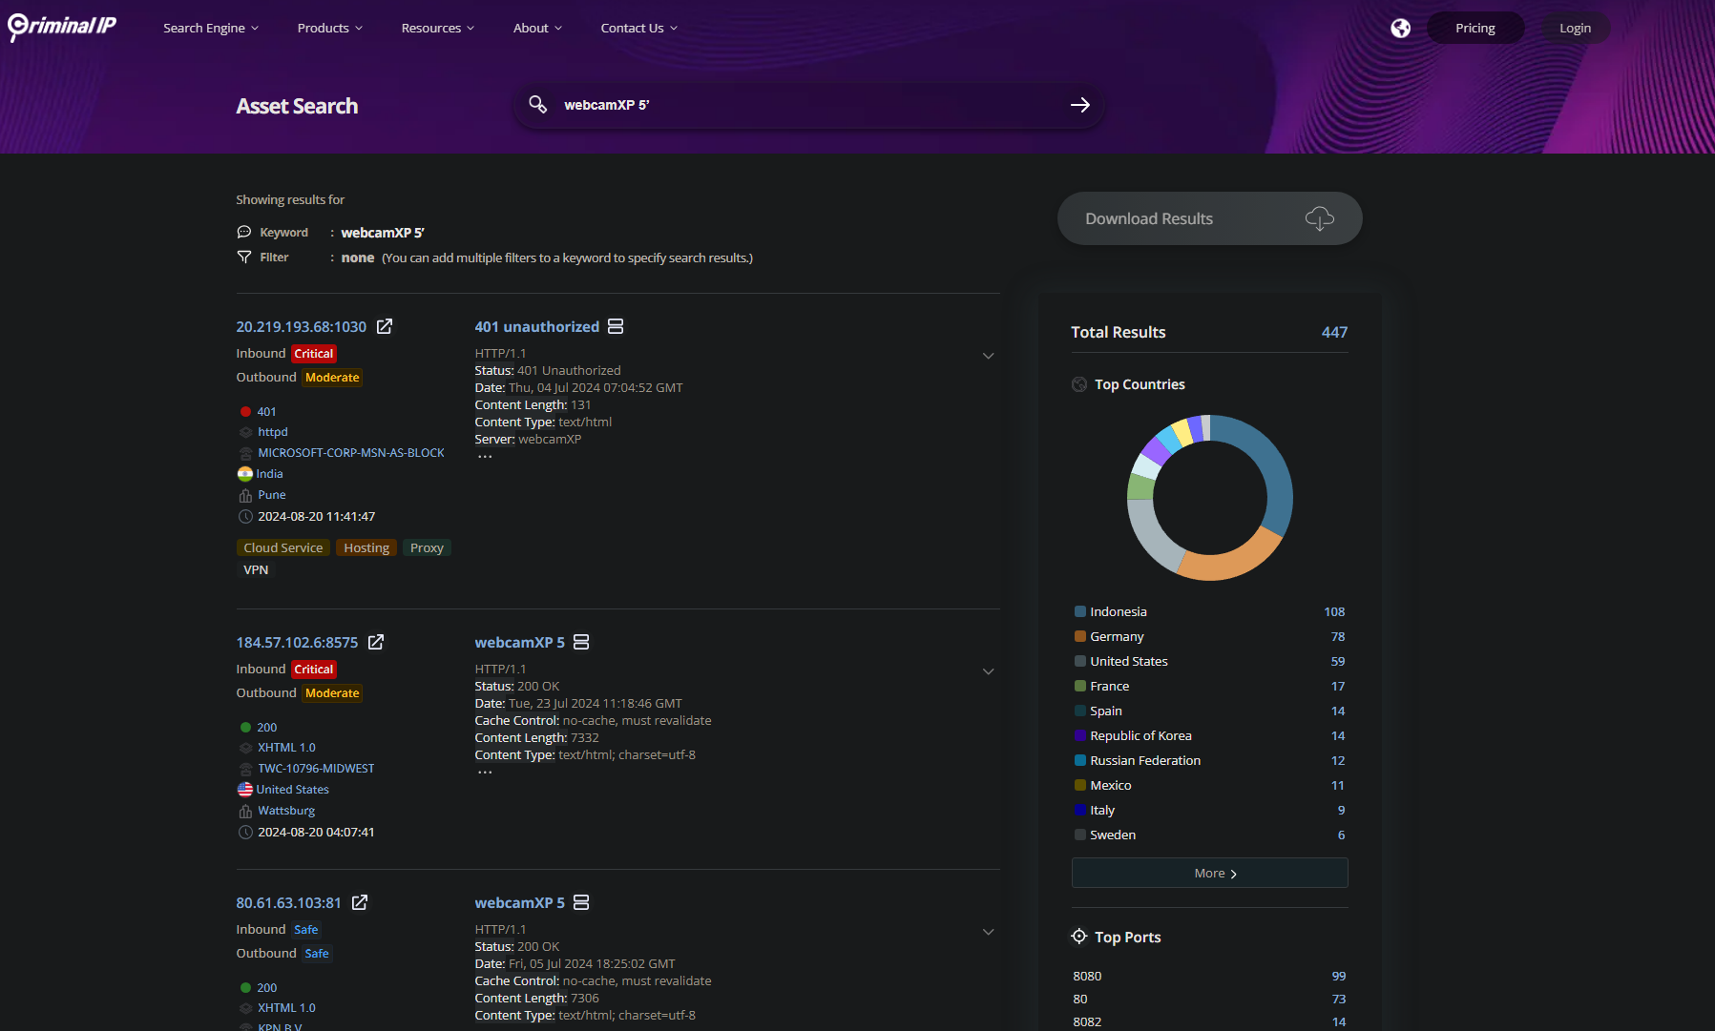
Task: Click the Login button
Action: click(1575, 29)
